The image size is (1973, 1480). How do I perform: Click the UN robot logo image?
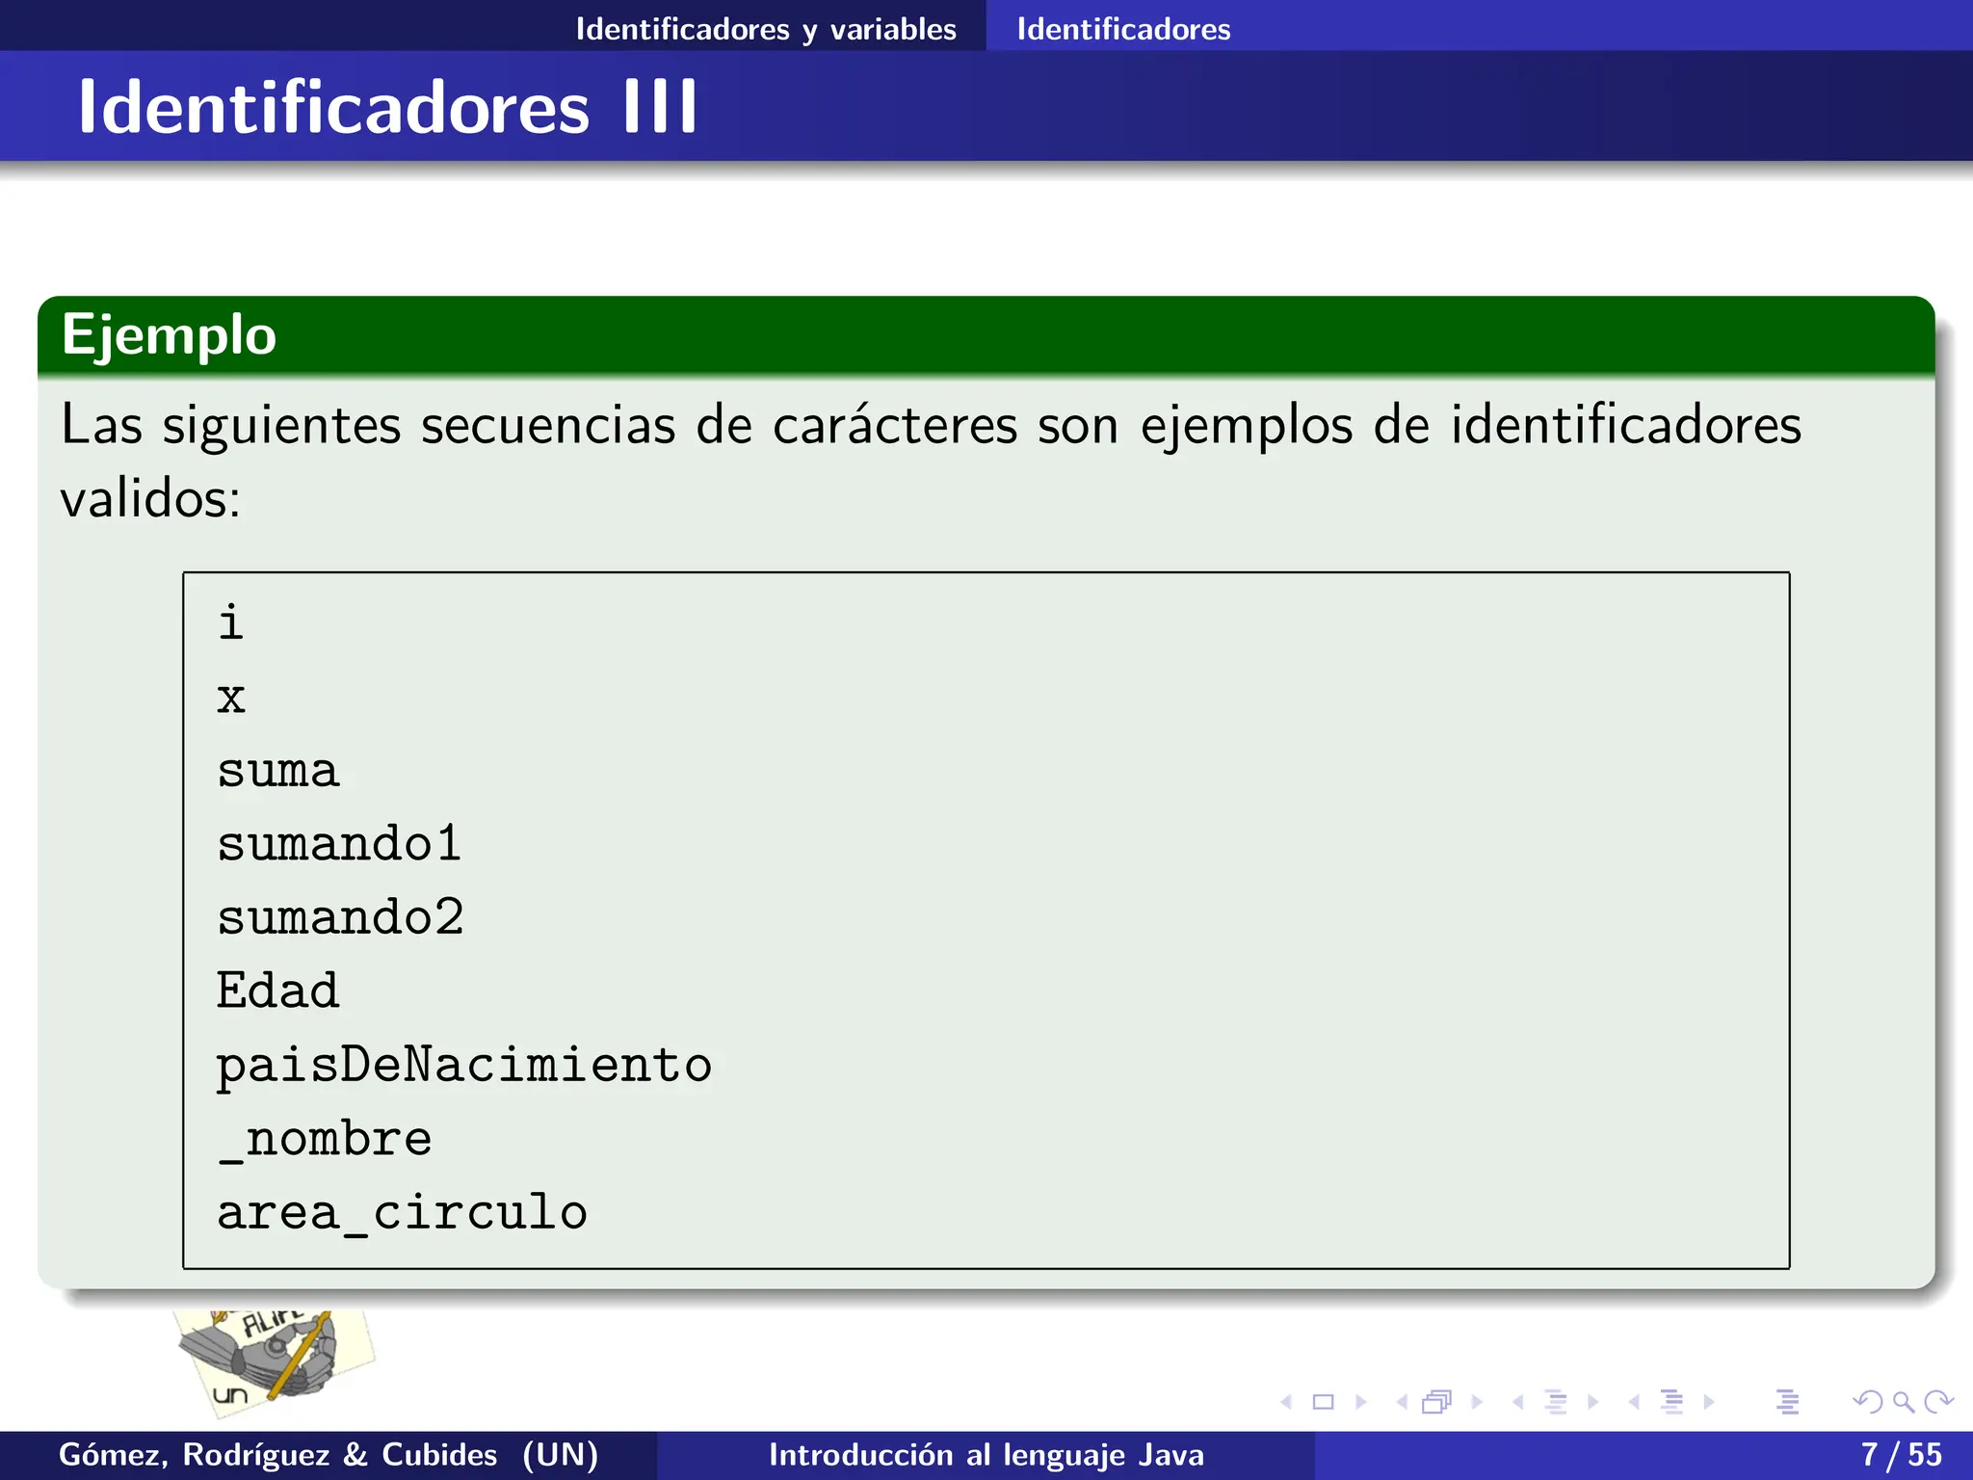tap(275, 1363)
